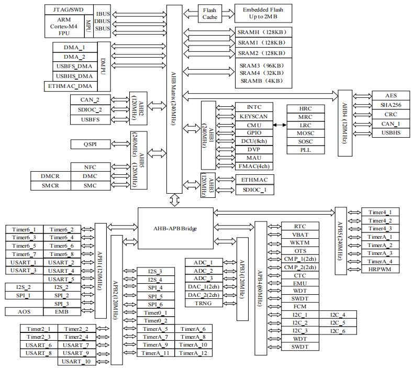This screenshot has height=368, width=413.
Task: Select the APB5 (240MHz) bus block
Action: point(341,241)
